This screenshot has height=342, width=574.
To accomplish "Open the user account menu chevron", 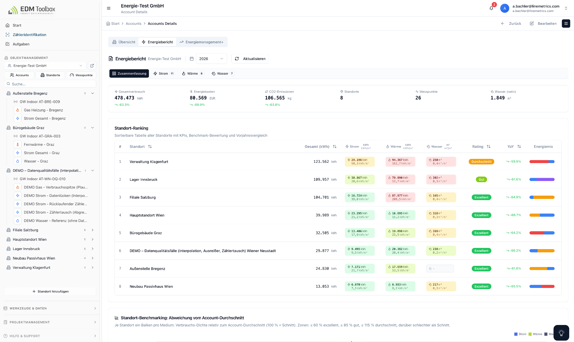I will (x=566, y=8).
